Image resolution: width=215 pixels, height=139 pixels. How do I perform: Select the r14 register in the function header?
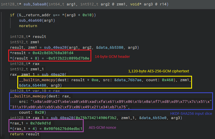[x=163, y=4]
